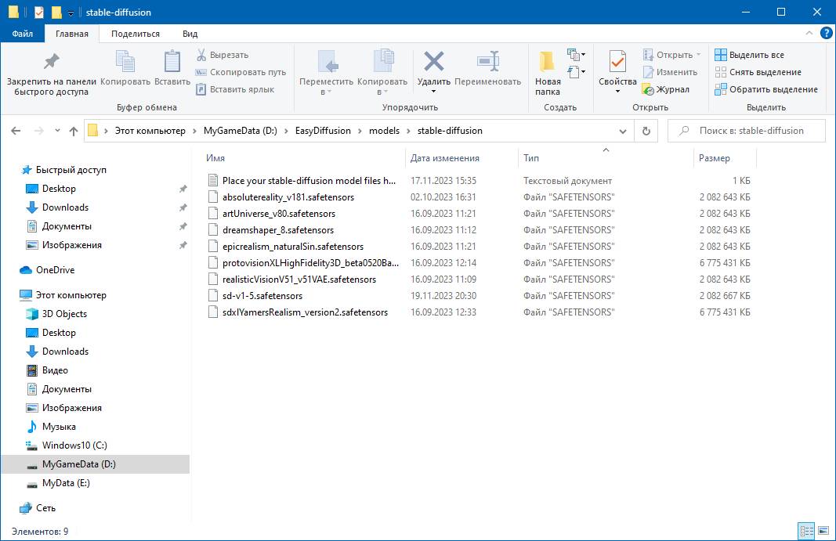The image size is (836, 541).
Task: Switch to details view icon in status bar
Action: (x=805, y=532)
